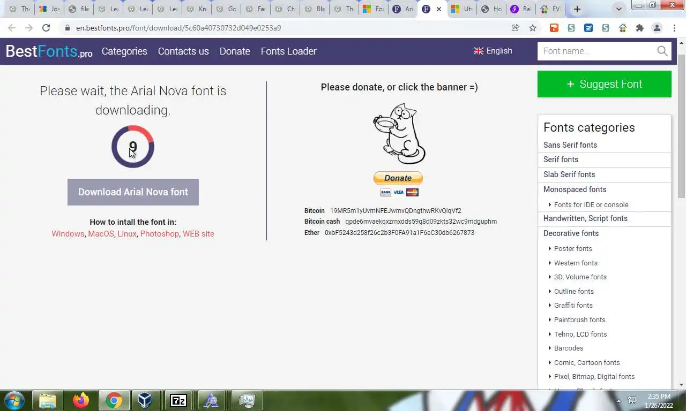The width and height of the screenshot is (686, 411).
Task: Click the orange extension icon in the toolbar
Action: coord(554,28)
